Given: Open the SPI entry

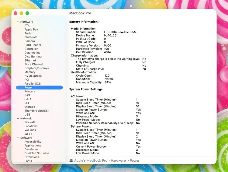Looking at the screenshot, I should [27, 103].
